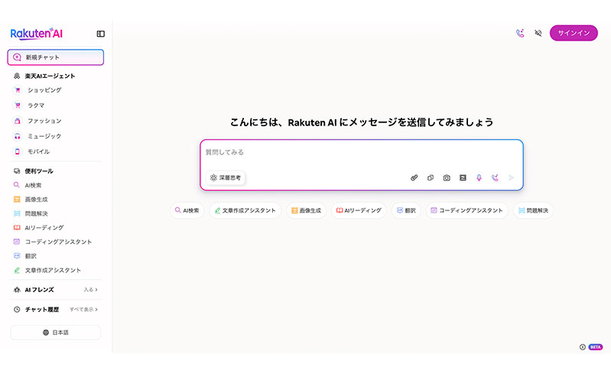Click the サインイン button
Image resolution: width=611 pixels, height=374 pixels.
point(574,33)
